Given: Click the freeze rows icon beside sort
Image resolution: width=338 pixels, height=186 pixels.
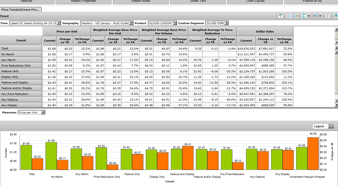Looking at the screenshot, I should (296, 16).
